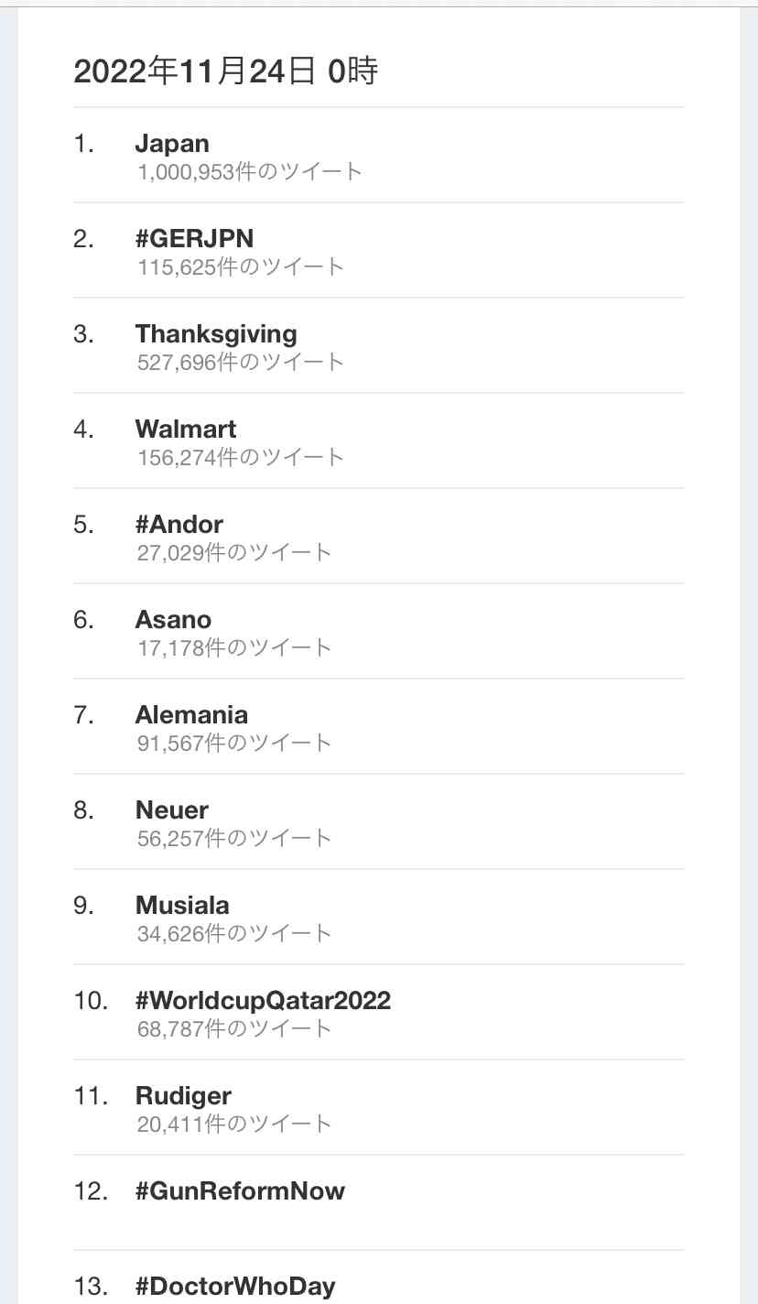Open the #DoctorWhoDay hashtag trend

click(235, 1286)
